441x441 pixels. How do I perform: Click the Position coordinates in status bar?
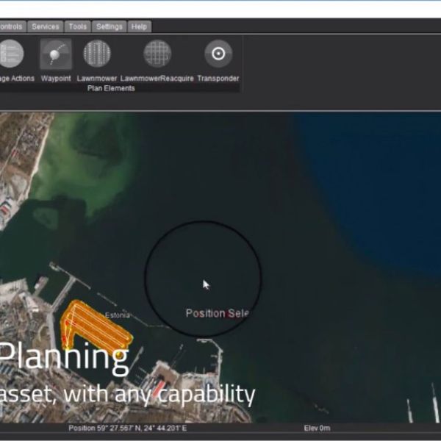point(127,428)
